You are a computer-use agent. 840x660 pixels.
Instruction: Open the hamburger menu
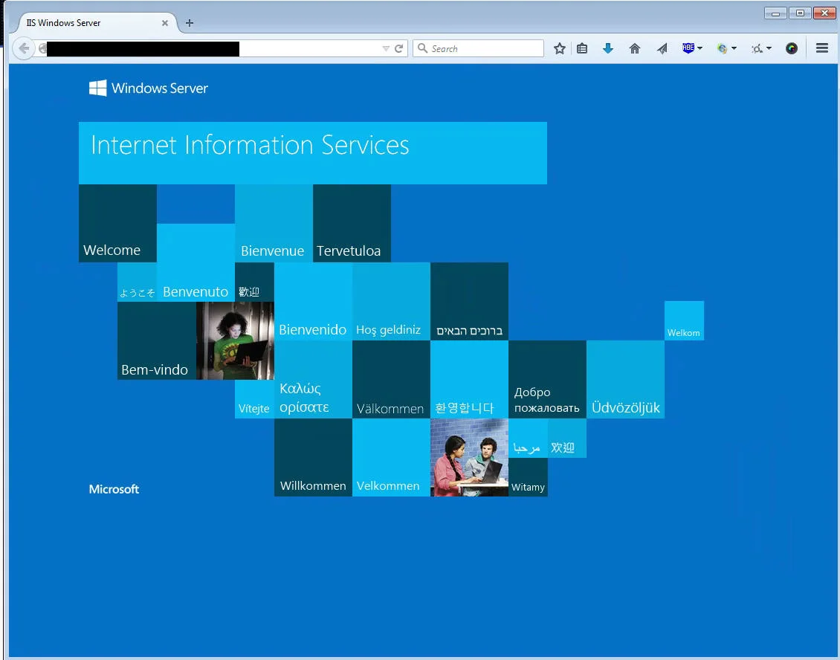[822, 48]
